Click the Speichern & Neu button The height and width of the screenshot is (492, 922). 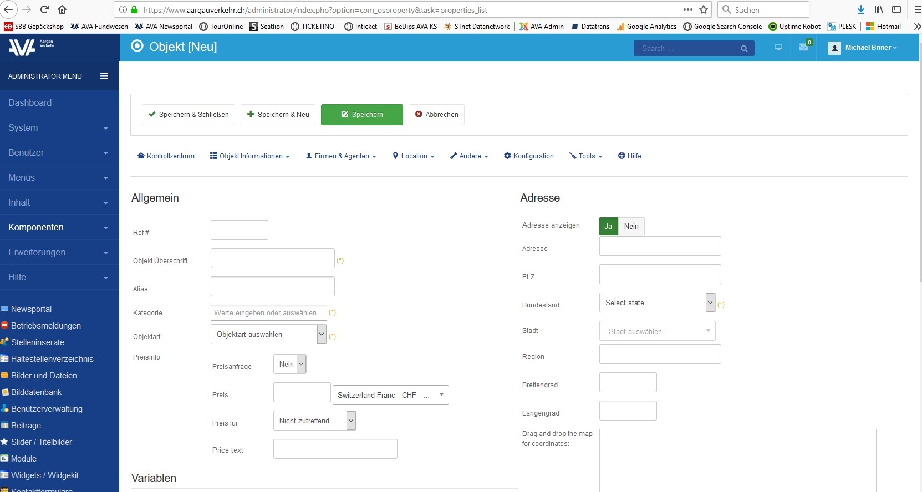(x=278, y=115)
